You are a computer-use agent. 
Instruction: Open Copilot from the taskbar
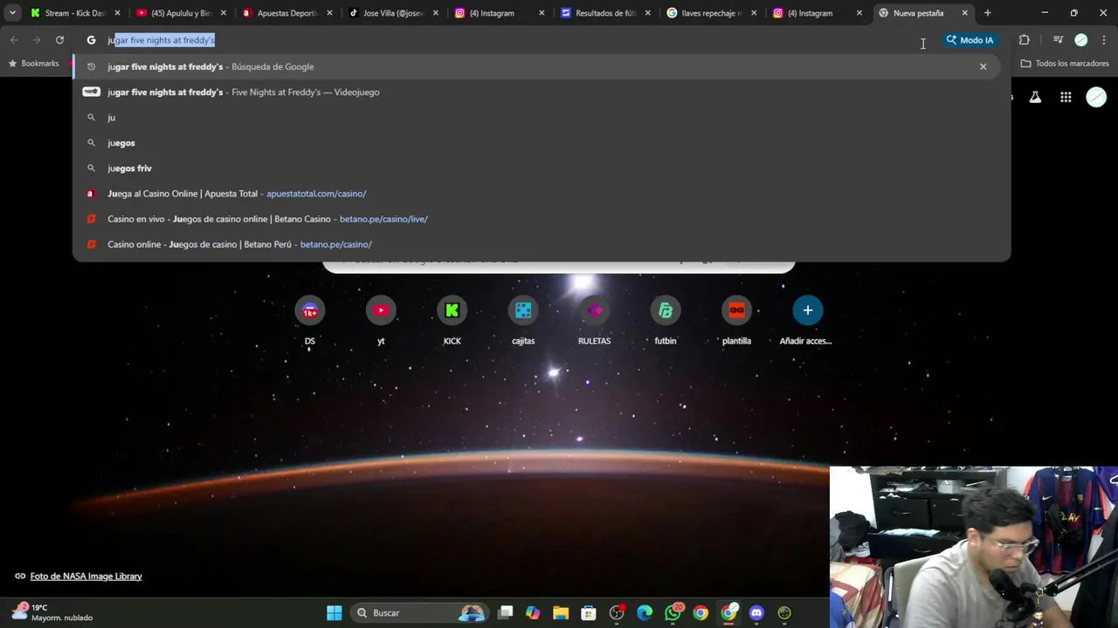[x=533, y=613]
